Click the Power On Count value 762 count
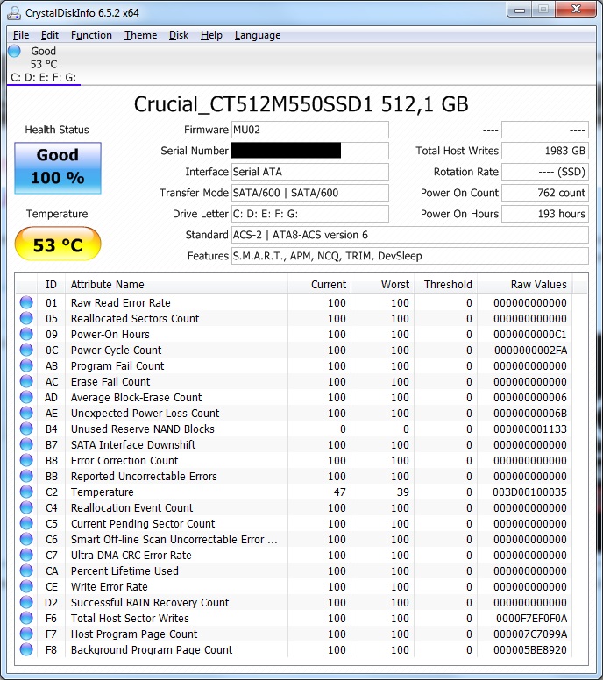This screenshot has width=603, height=680. [545, 193]
